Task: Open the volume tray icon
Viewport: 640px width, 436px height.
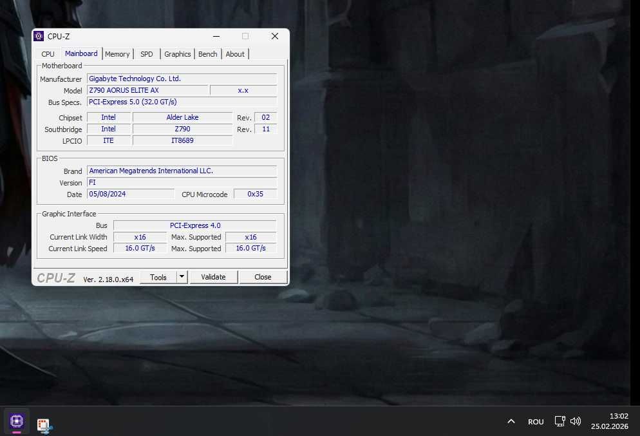Action: (576, 421)
